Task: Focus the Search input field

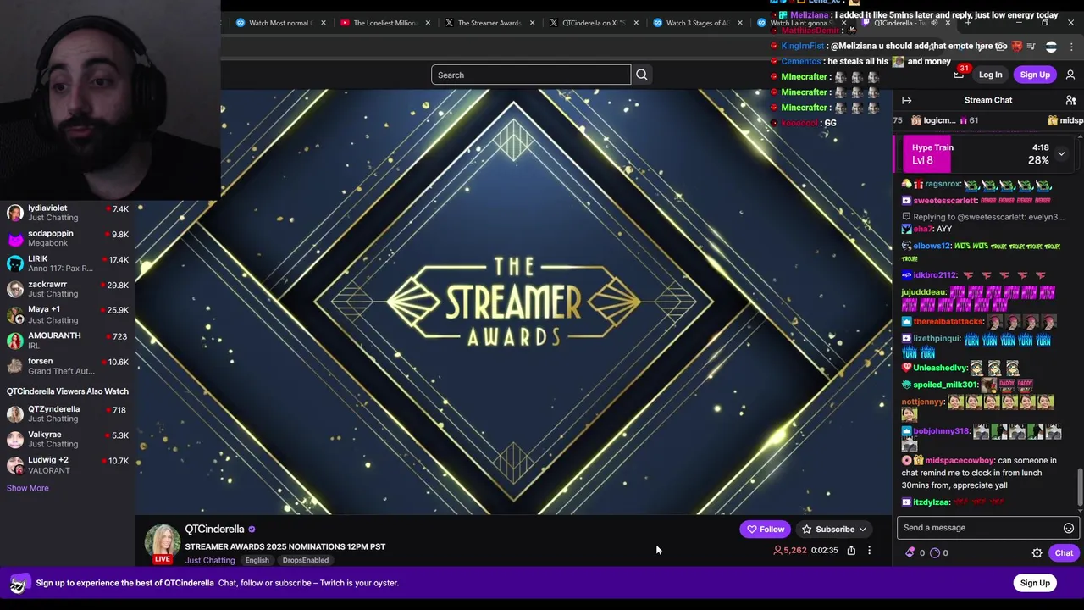Action: point(531,75)
